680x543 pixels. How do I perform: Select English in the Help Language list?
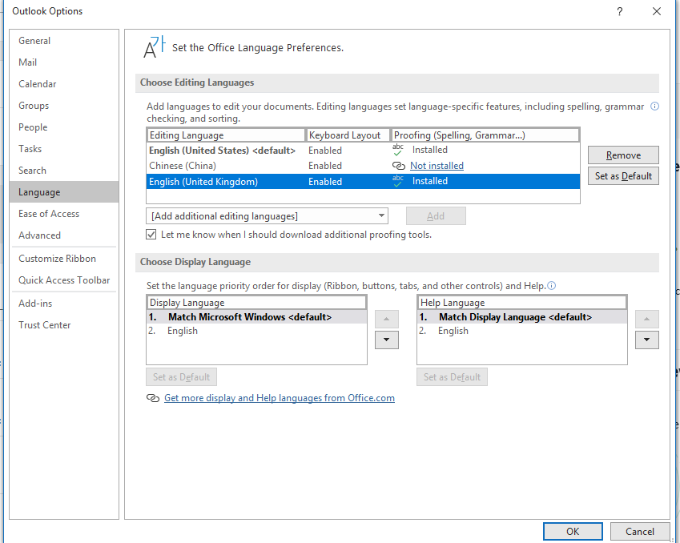pos(522,331)
